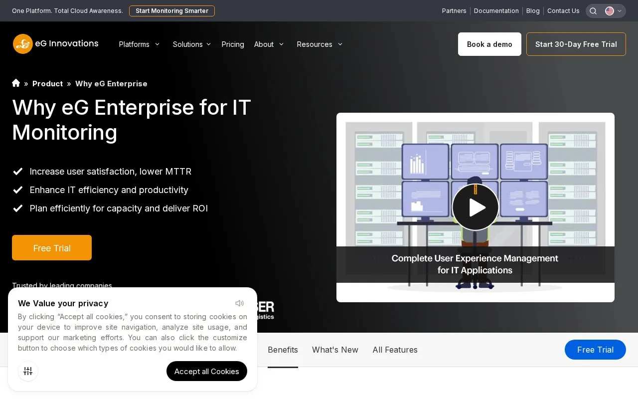The width and height of the screenshot is (638, 399).
Task: Click 'Why eG Enterprise' breadcrumb text
Action: [111, 84]
